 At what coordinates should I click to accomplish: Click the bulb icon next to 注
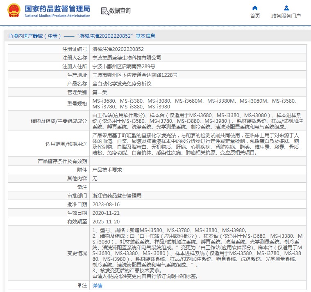pyautogui.click(x=79, y=285)
